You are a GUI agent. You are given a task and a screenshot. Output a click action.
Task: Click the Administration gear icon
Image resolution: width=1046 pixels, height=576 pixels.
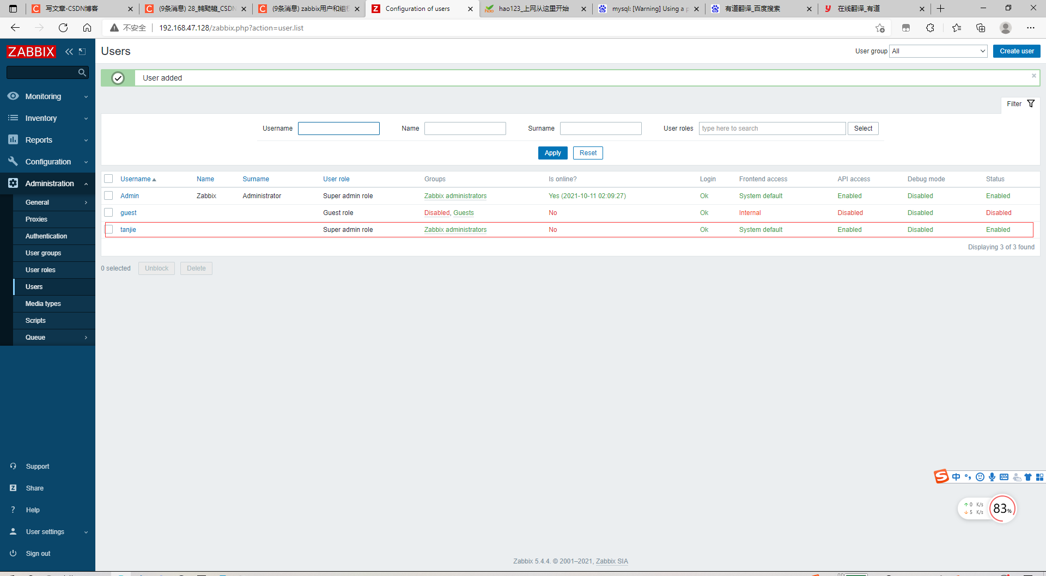[x=13, y=183]
